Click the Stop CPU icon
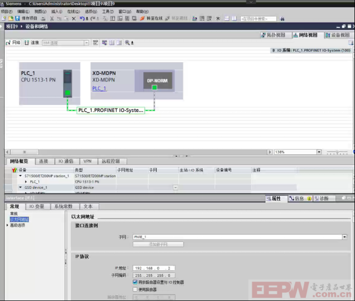The height and width of the screenshot is (301, 355). point(209,18)
